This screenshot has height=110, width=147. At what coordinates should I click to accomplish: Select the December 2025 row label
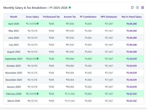pyautogui.click(x=14, y=80)
